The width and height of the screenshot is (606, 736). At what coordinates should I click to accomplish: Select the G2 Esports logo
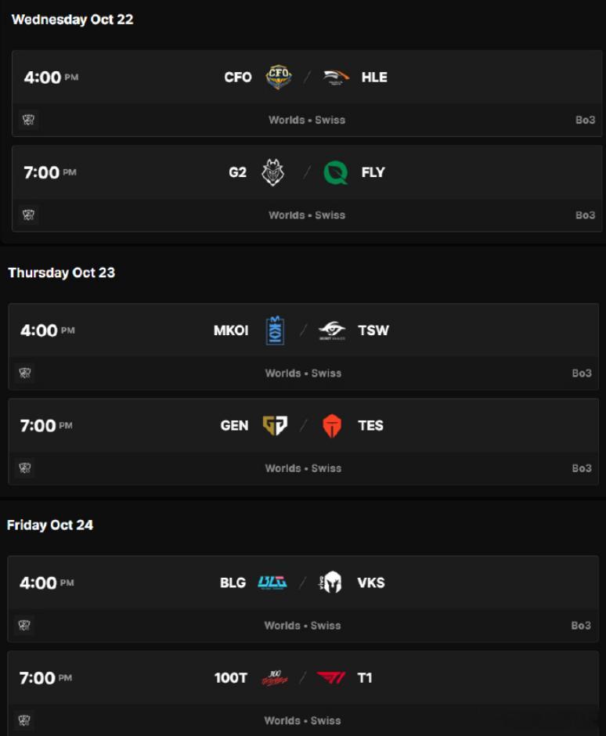point(272,172)
